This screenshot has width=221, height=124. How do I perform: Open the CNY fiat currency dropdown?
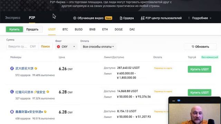[x=66, y=47]
